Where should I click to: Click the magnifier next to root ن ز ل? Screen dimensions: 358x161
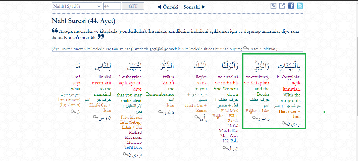(x=225, y=148)
